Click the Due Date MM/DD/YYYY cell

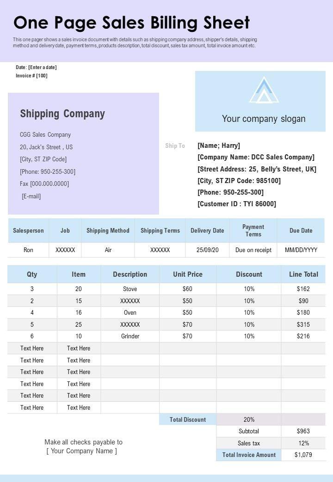tap(301, 250)
